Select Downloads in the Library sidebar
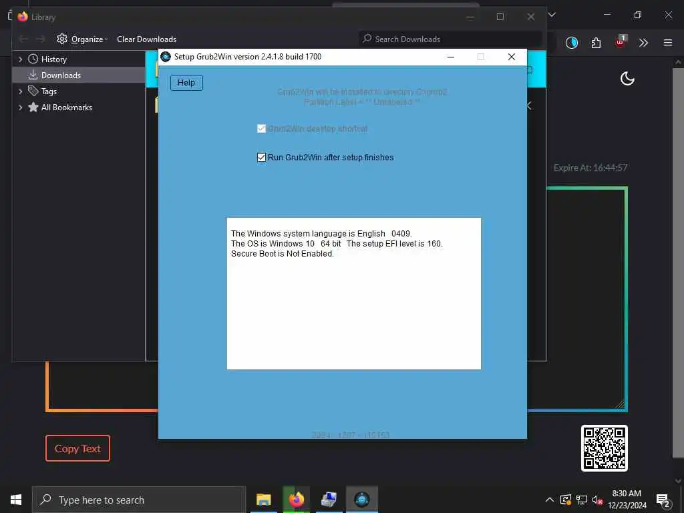The width and height of the screenshot is (684, 513). (61, 75)
